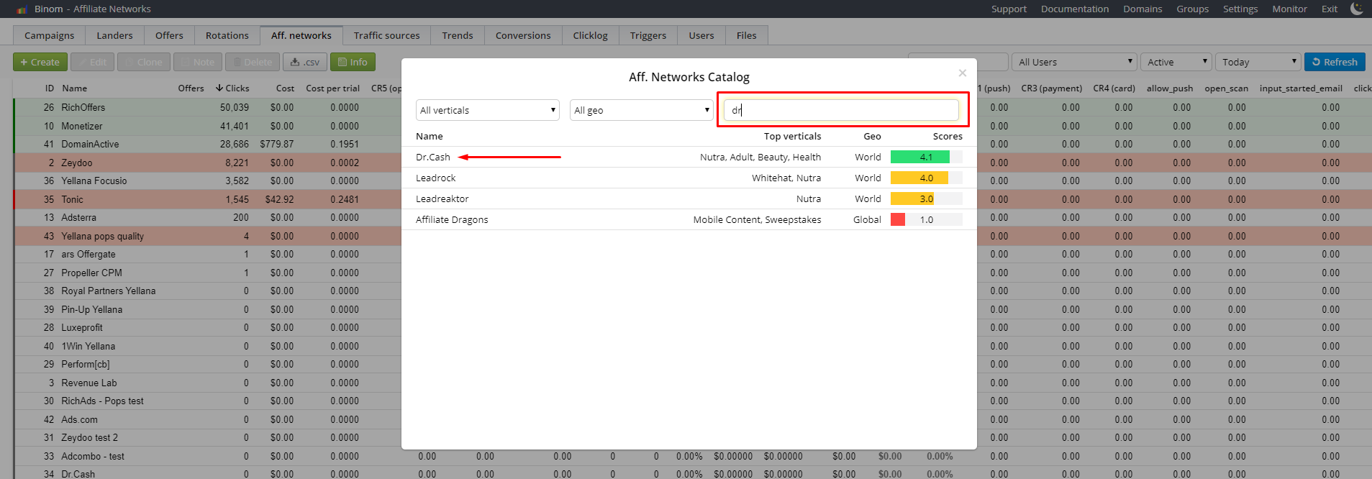The width and height of the screenshot is (1372, 479).
Task: Click the Info button
Action: [x=353, y=62]
